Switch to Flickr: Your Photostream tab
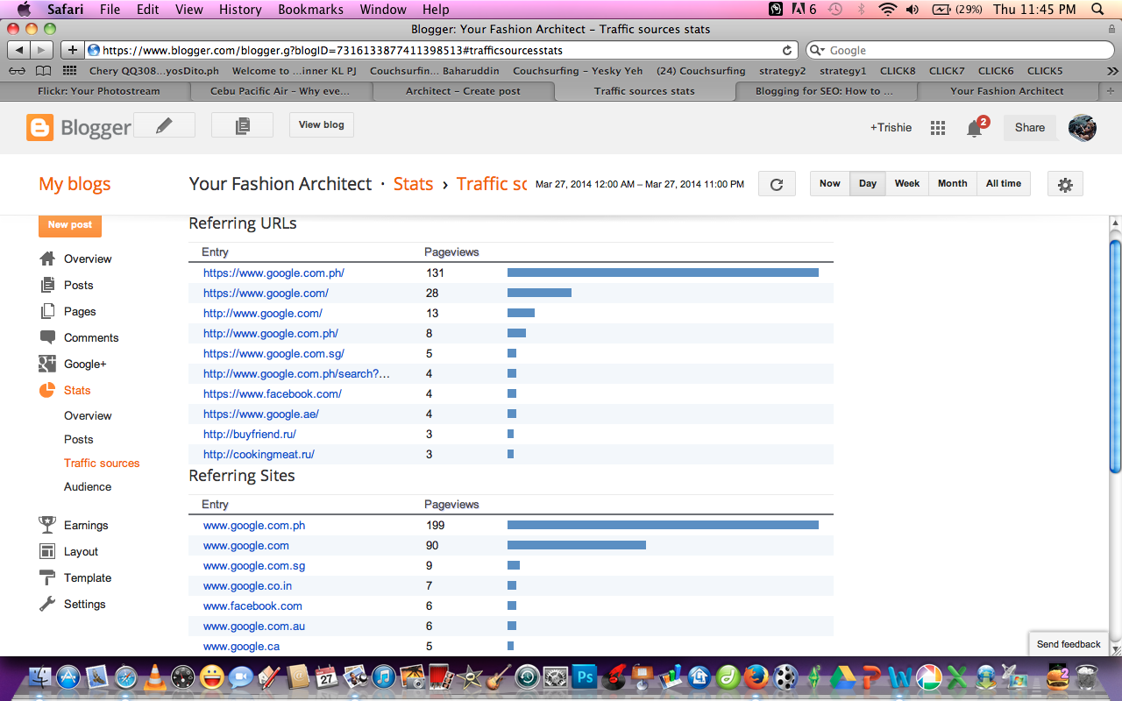 click(98, 91)
